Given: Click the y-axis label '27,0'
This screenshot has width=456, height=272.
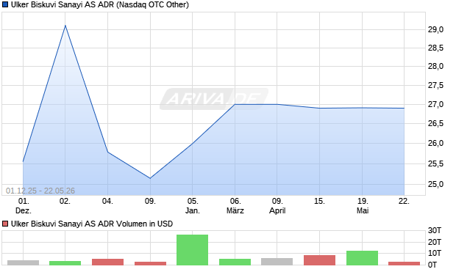Looking at the screenshot, I should coord(435,104).
